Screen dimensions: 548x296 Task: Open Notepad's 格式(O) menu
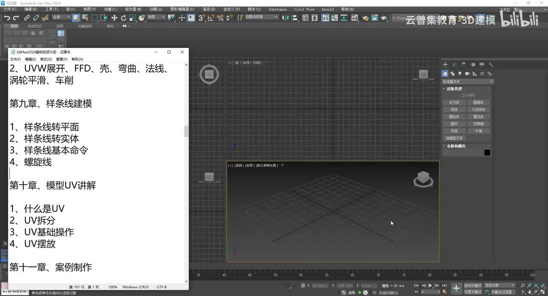[x=46, y=59]
